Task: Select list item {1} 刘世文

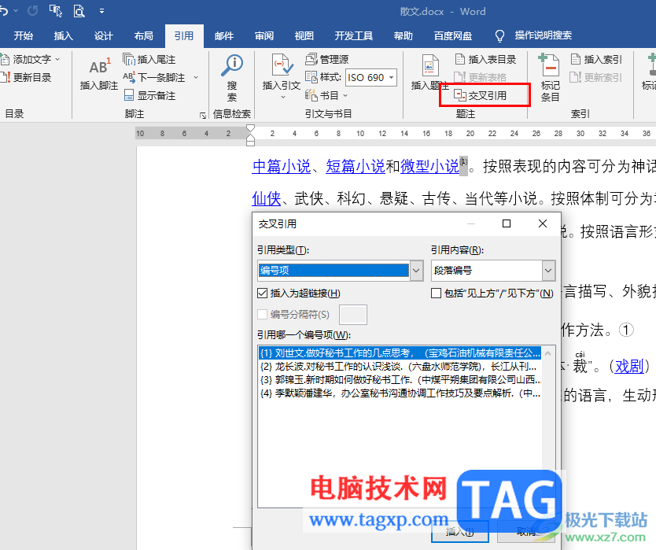Action: click(400, 353)
